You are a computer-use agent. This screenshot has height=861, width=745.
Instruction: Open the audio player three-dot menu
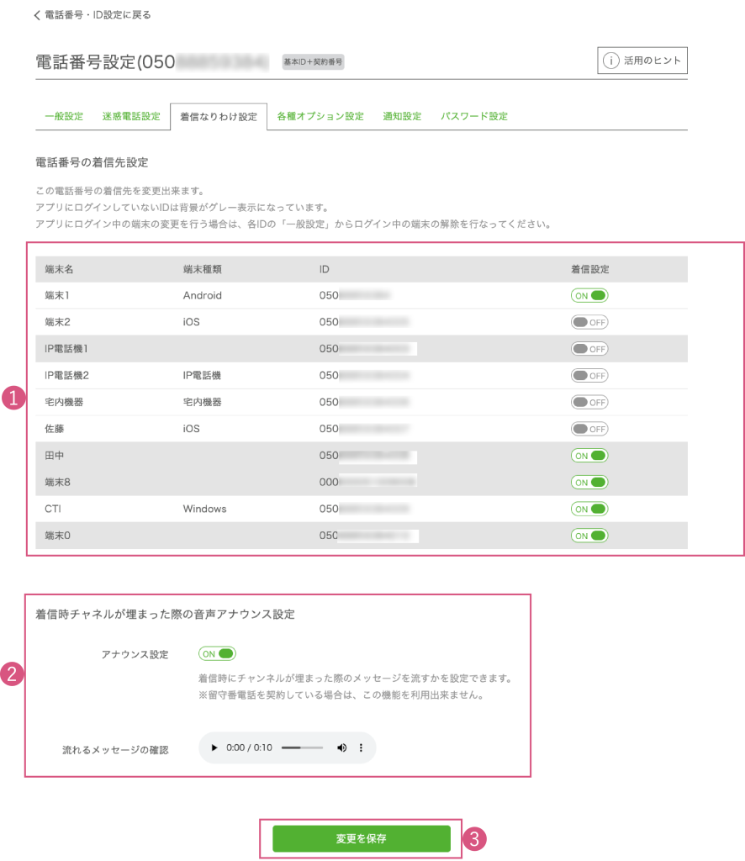[362, 747]
